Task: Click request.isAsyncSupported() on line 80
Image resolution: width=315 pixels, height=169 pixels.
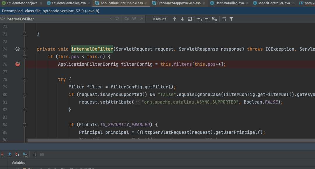Action: click(113, 95)
